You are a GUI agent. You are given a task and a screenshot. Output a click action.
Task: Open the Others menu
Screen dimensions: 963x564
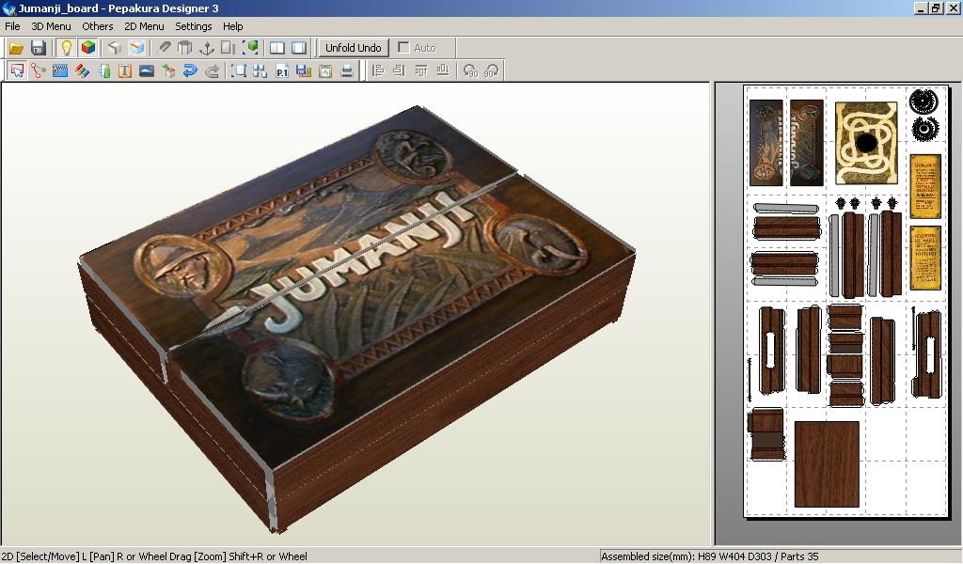point(98,26)
